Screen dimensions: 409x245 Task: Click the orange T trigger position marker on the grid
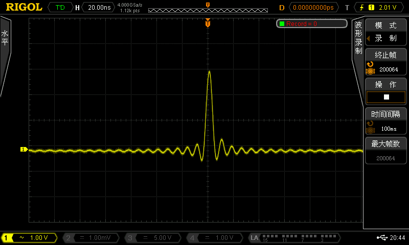pos(208,23)
